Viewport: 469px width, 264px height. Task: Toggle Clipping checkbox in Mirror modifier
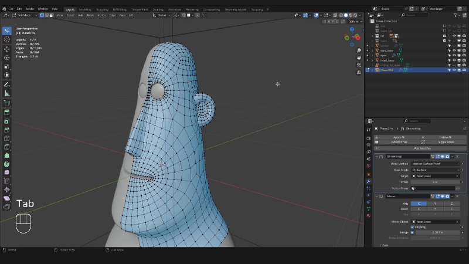pyautogui.click(x=413, y=227)
